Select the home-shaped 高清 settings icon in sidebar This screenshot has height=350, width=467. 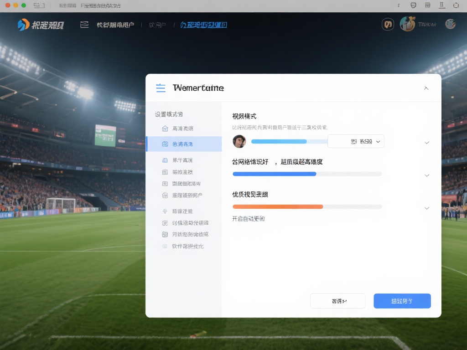pos(165,129)
